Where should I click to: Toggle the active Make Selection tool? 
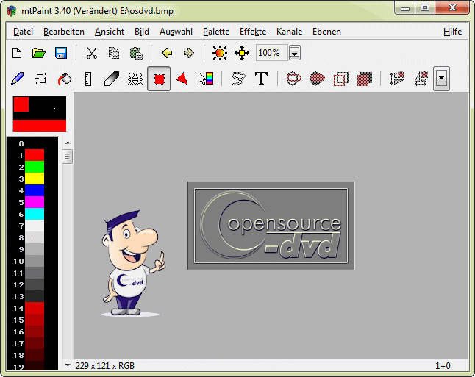click(x=158, y=79)
